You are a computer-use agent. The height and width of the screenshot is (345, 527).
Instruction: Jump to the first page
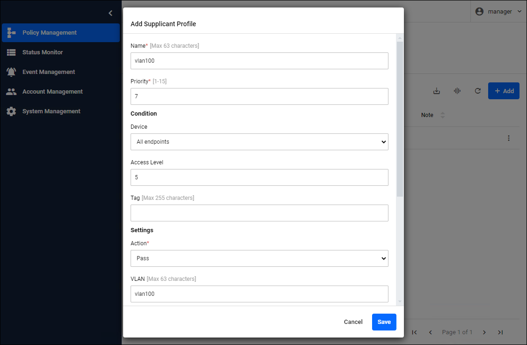[x=415, y=332]
